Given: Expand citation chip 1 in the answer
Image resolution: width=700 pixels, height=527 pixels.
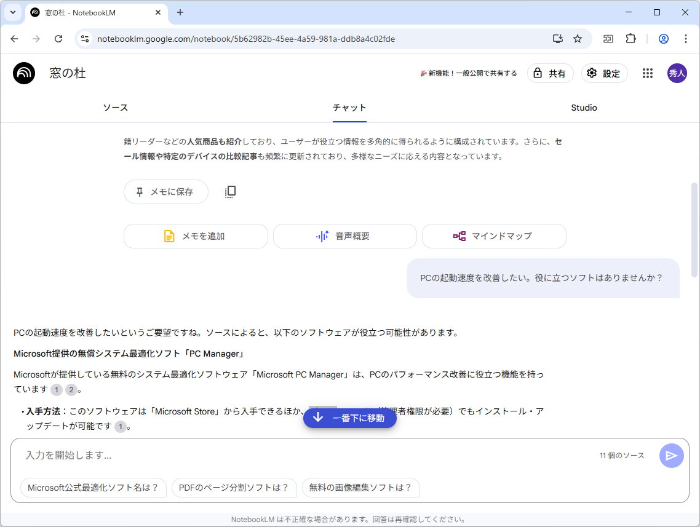Looking at the screenshot, I should [x=56, y=389].
